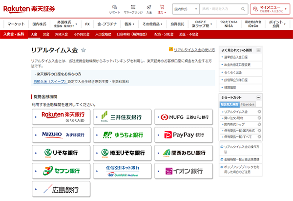
Task: Choose 埼玉りそな銀行 bank button
Action: click(x=122, y=153)
